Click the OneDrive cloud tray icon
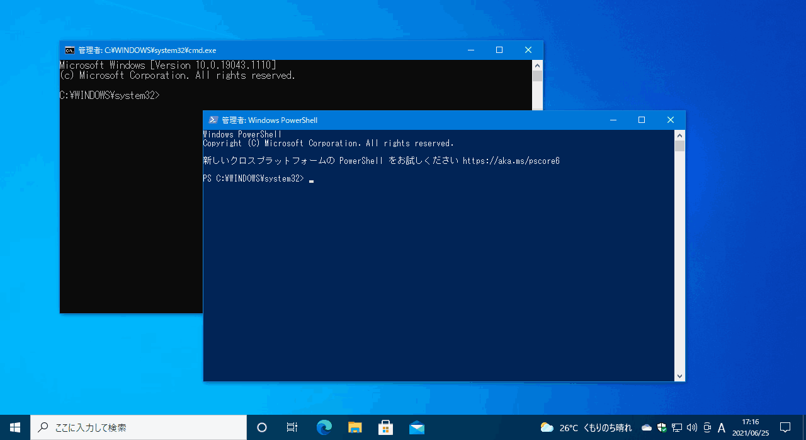The width and height of the screenshot is (806, 440). click(x=647, y=427)
